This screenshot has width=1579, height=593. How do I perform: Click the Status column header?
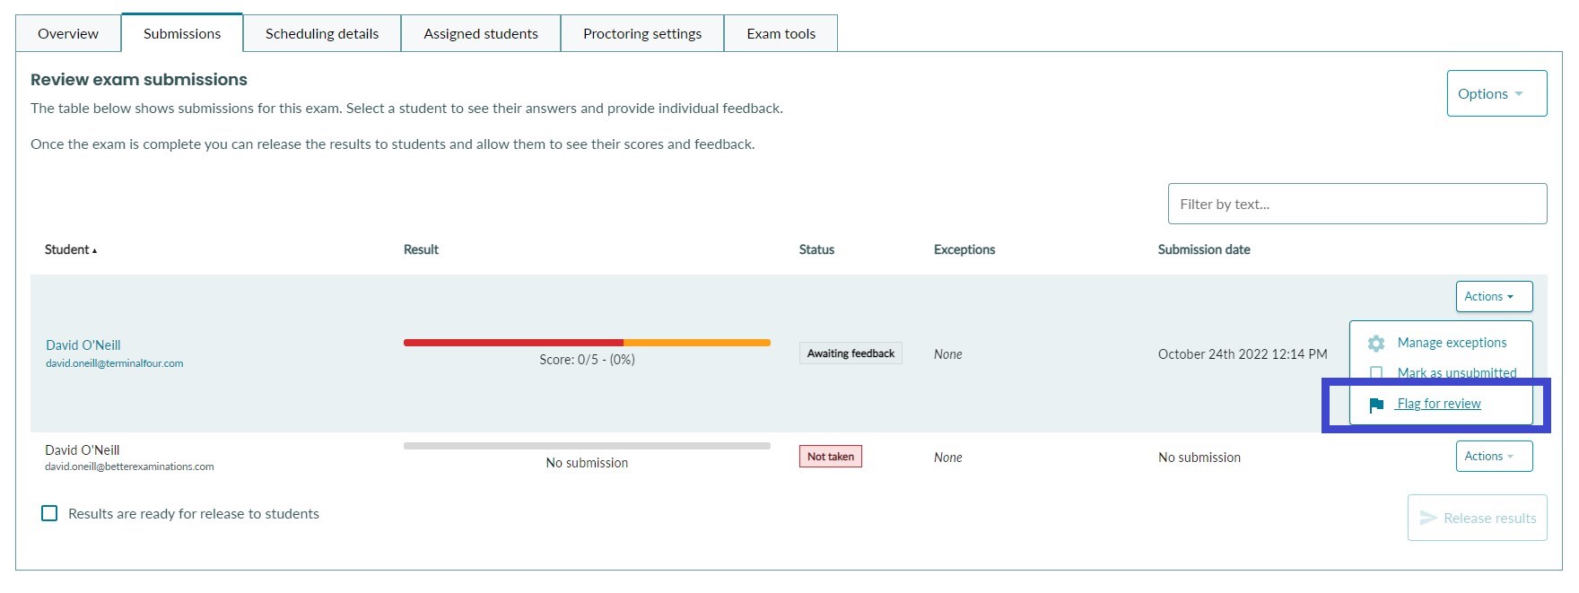pyautogui.click(x=816, y=249)
